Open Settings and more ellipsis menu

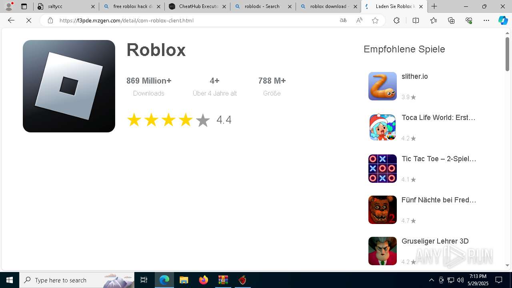tap(486, 20)
